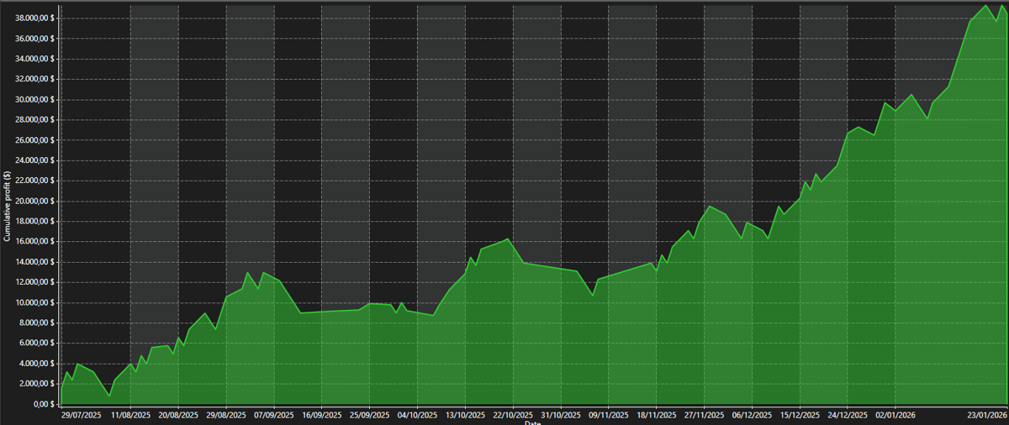The height and width of the screenshot is (425, 1009).
Task: Click the 29/07/2025 date label
Action: tap(82, 414)
